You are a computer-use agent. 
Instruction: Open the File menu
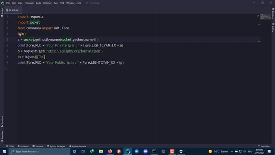(8, 3)
